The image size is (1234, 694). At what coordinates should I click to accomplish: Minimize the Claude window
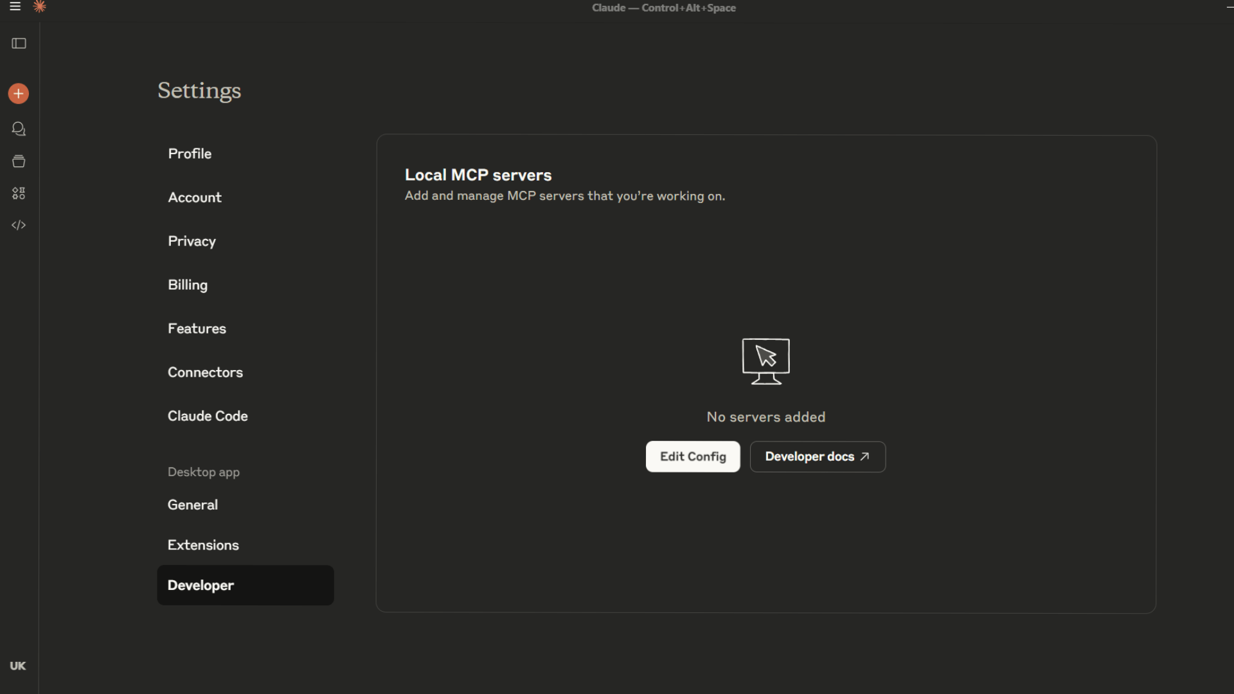pos(1230,7)
